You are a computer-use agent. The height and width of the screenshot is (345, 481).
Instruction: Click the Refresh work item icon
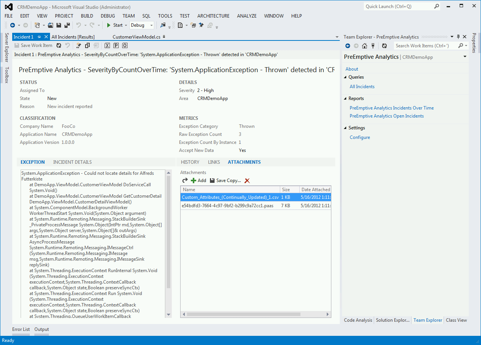(59, 45)
